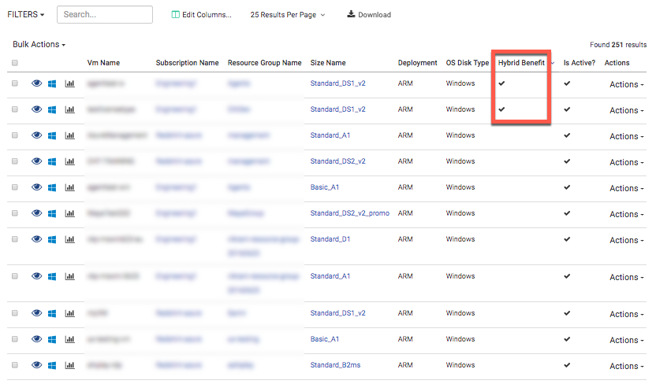Click the Download button label
This screenshot has width=656, height=384.
tap(375, 15)
